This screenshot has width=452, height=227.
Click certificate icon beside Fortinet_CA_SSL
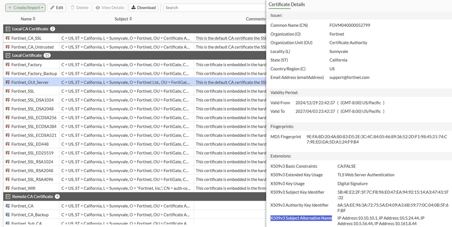pos(8,38)
